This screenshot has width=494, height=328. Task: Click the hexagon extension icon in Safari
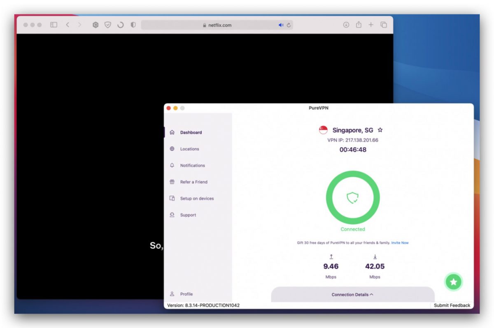click(96, 25)
